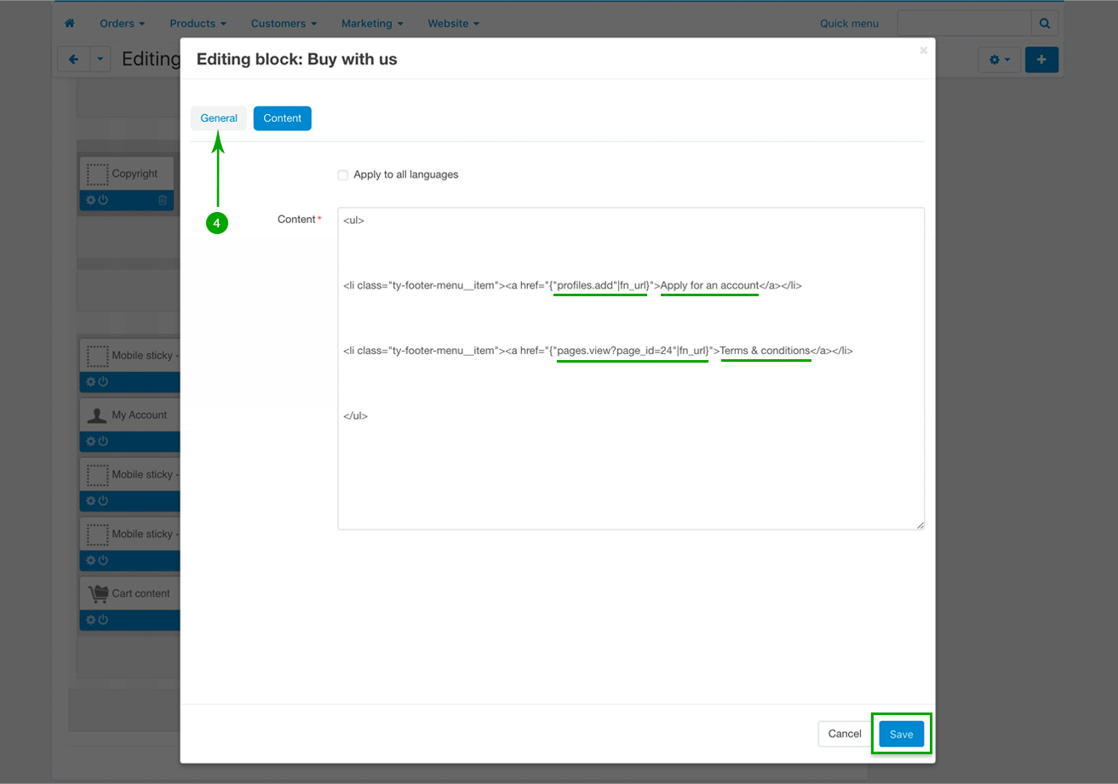Image resolution: width=1118 pixels, height=784 pixels.
Task: Delete the Copyright block via trash icon
Action: [163, 200]
